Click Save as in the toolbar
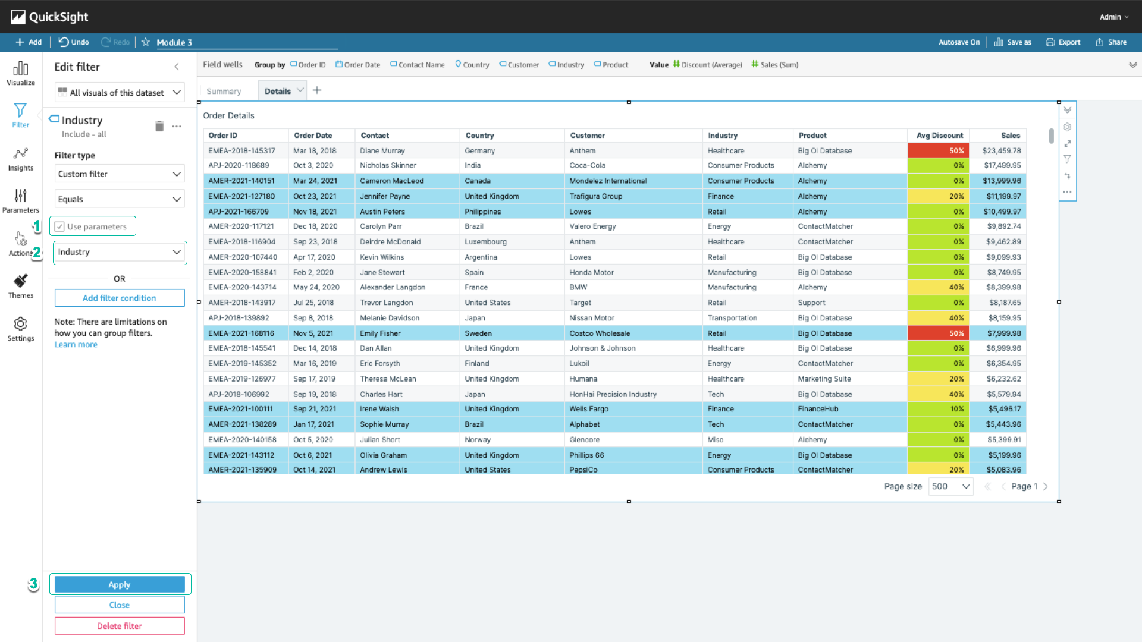Viewport: 1142px width, 642px height. (1012, 42)
